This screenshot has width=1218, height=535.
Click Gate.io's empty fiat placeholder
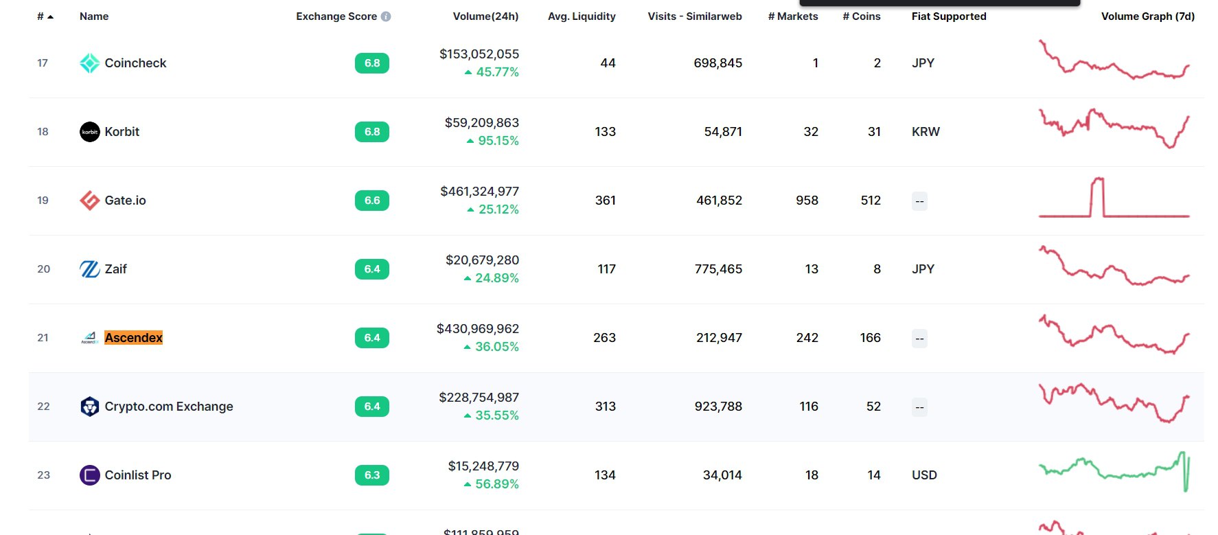[x=919, y=201]
